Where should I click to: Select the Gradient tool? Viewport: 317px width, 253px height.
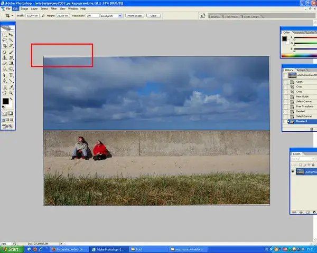(11, 63)
